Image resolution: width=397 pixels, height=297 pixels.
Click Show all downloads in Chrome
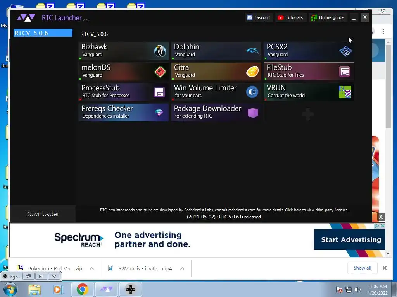tap(362, 268)
